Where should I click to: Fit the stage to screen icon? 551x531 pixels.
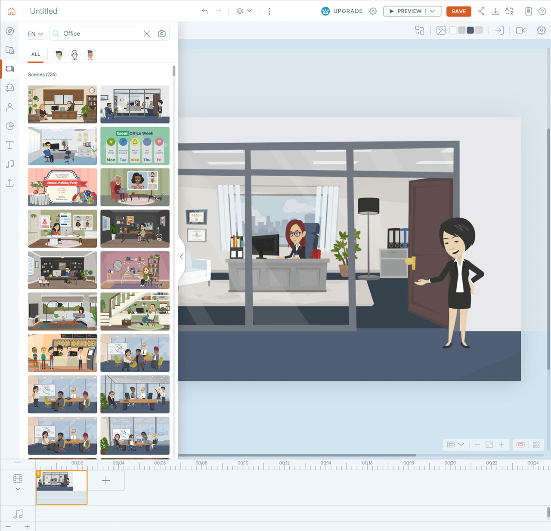489,445
